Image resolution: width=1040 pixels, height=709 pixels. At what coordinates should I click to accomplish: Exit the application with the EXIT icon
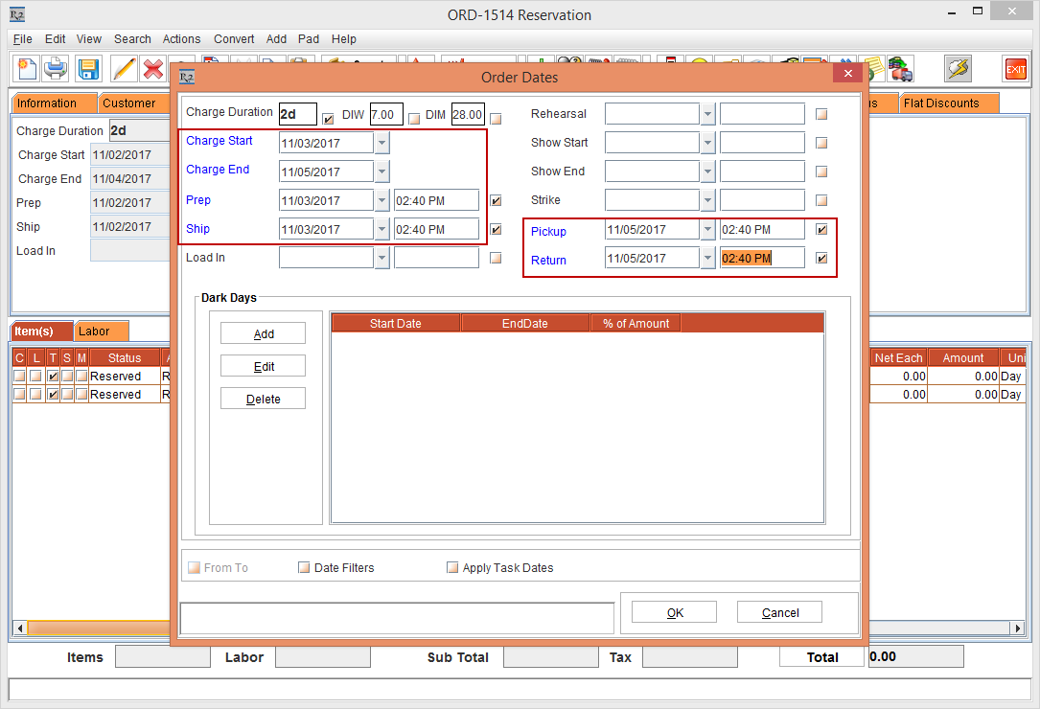pos(1015,68)
